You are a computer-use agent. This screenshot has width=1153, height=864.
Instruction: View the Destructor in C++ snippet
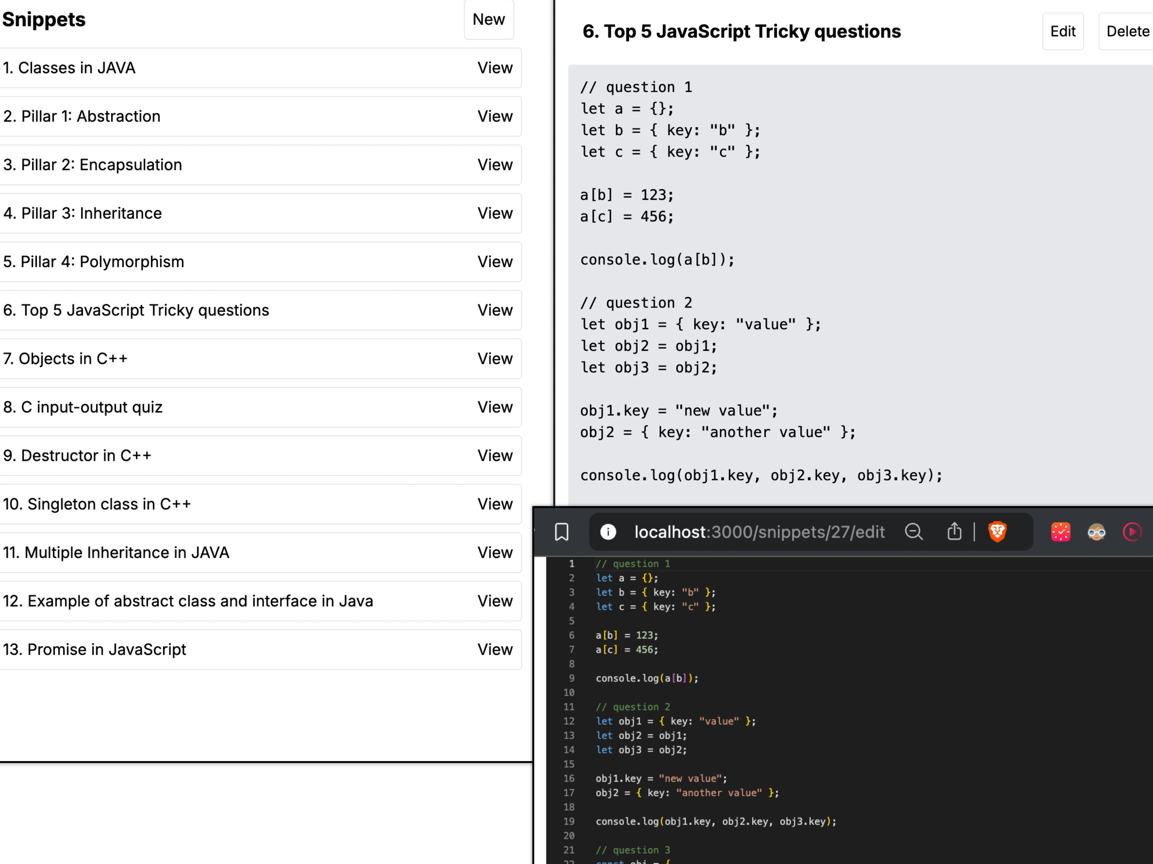pos(495,455)
